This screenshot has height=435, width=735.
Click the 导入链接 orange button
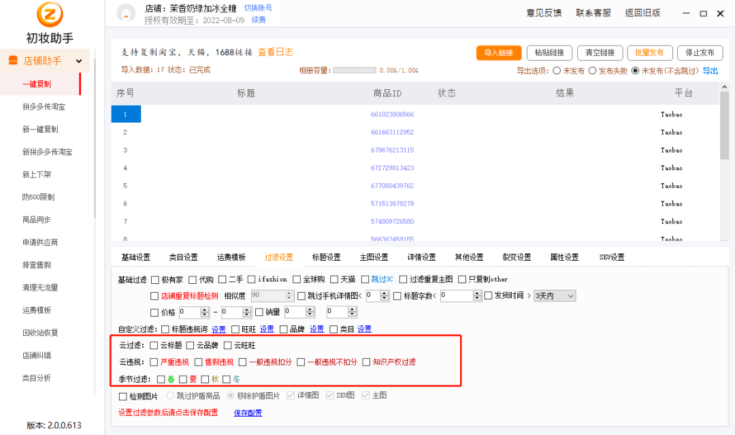(499, 53)
